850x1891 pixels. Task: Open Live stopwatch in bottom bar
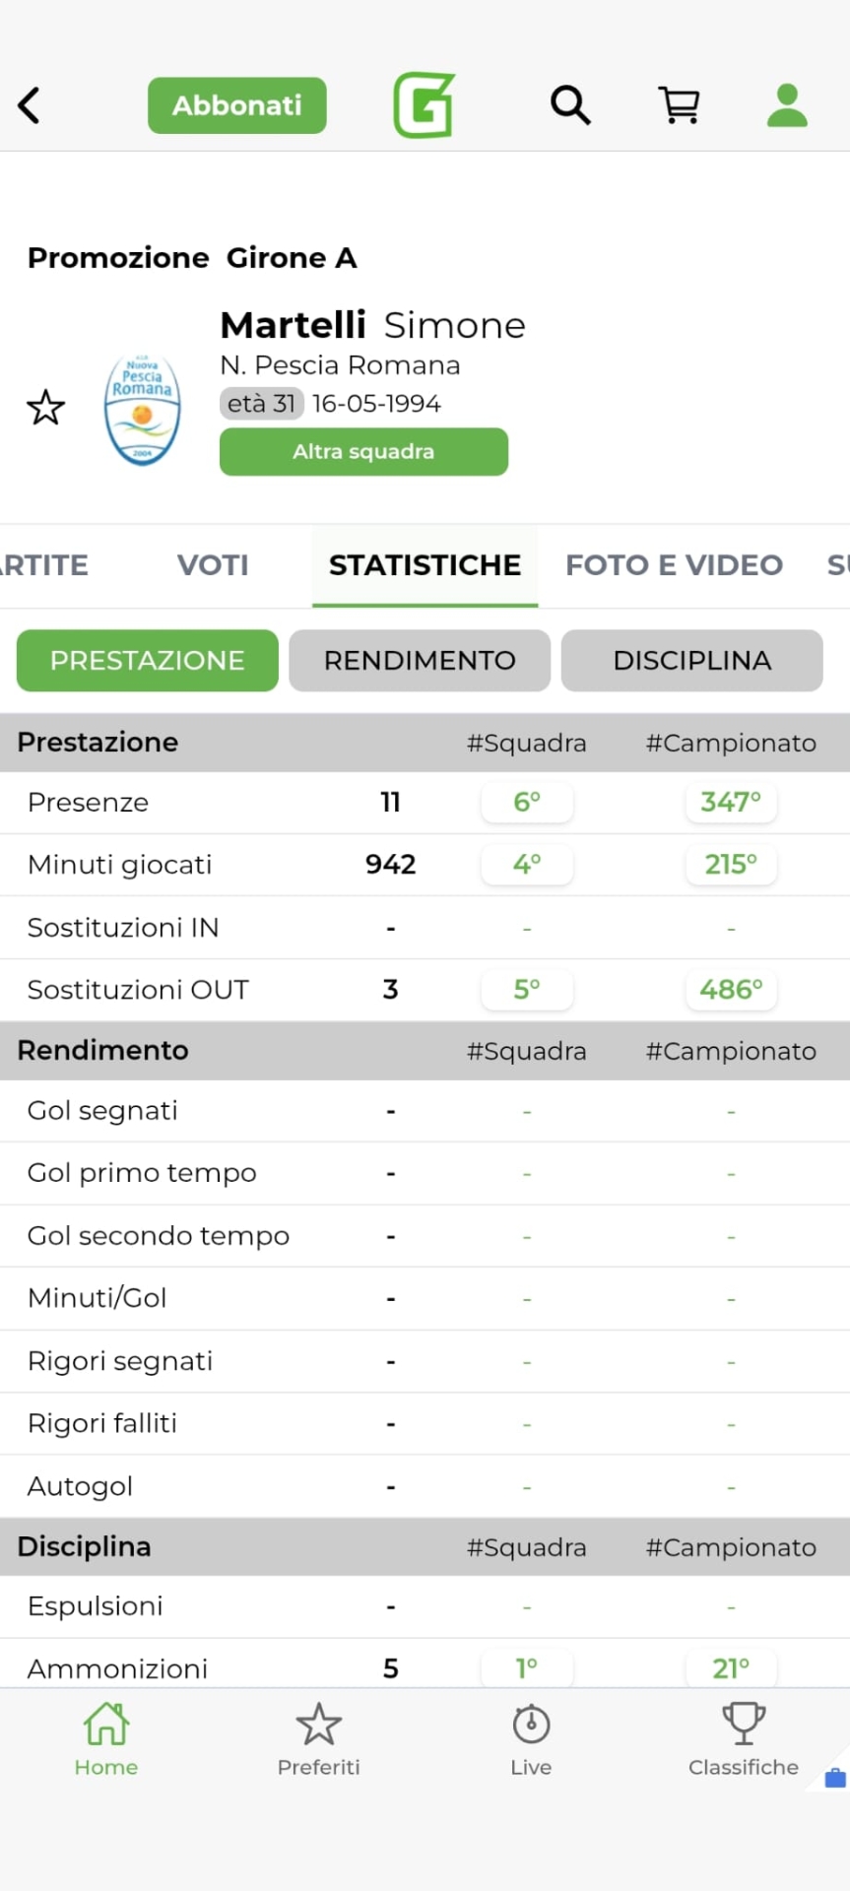[x=531, y=1738]
